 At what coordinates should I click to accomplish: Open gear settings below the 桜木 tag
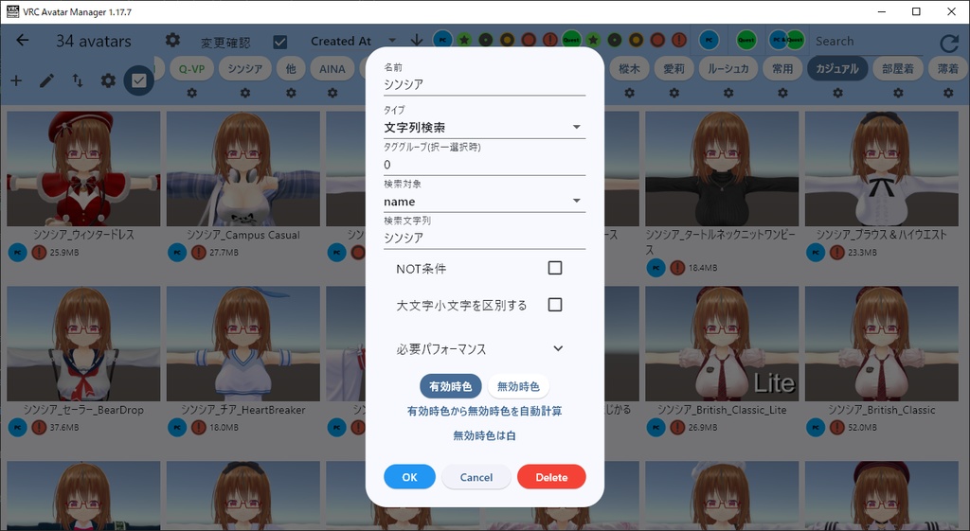(629, 93)
